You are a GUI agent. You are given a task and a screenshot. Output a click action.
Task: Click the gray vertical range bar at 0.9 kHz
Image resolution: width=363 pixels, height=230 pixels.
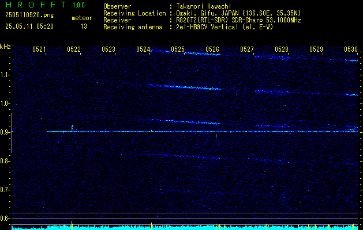click(11, 133)
